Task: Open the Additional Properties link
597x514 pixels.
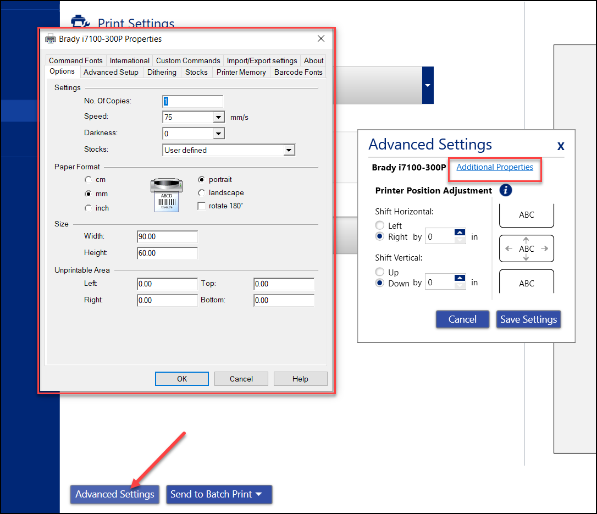Action: click(x=495, y=167)
